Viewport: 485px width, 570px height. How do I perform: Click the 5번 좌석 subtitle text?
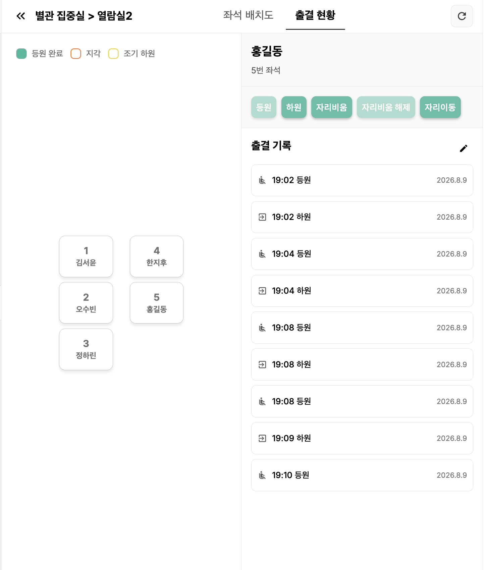point(266,70)
